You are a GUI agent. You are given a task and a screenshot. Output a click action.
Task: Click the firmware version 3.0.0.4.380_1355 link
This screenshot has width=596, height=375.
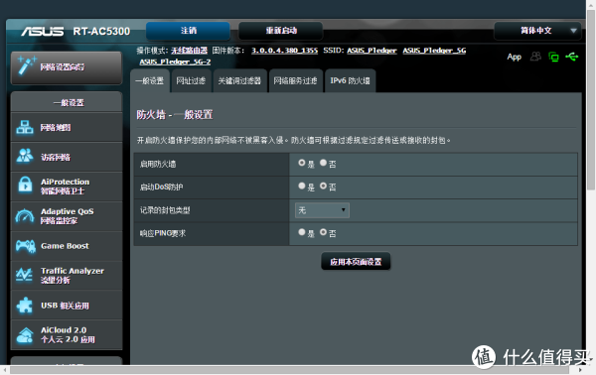click(284, 51)
